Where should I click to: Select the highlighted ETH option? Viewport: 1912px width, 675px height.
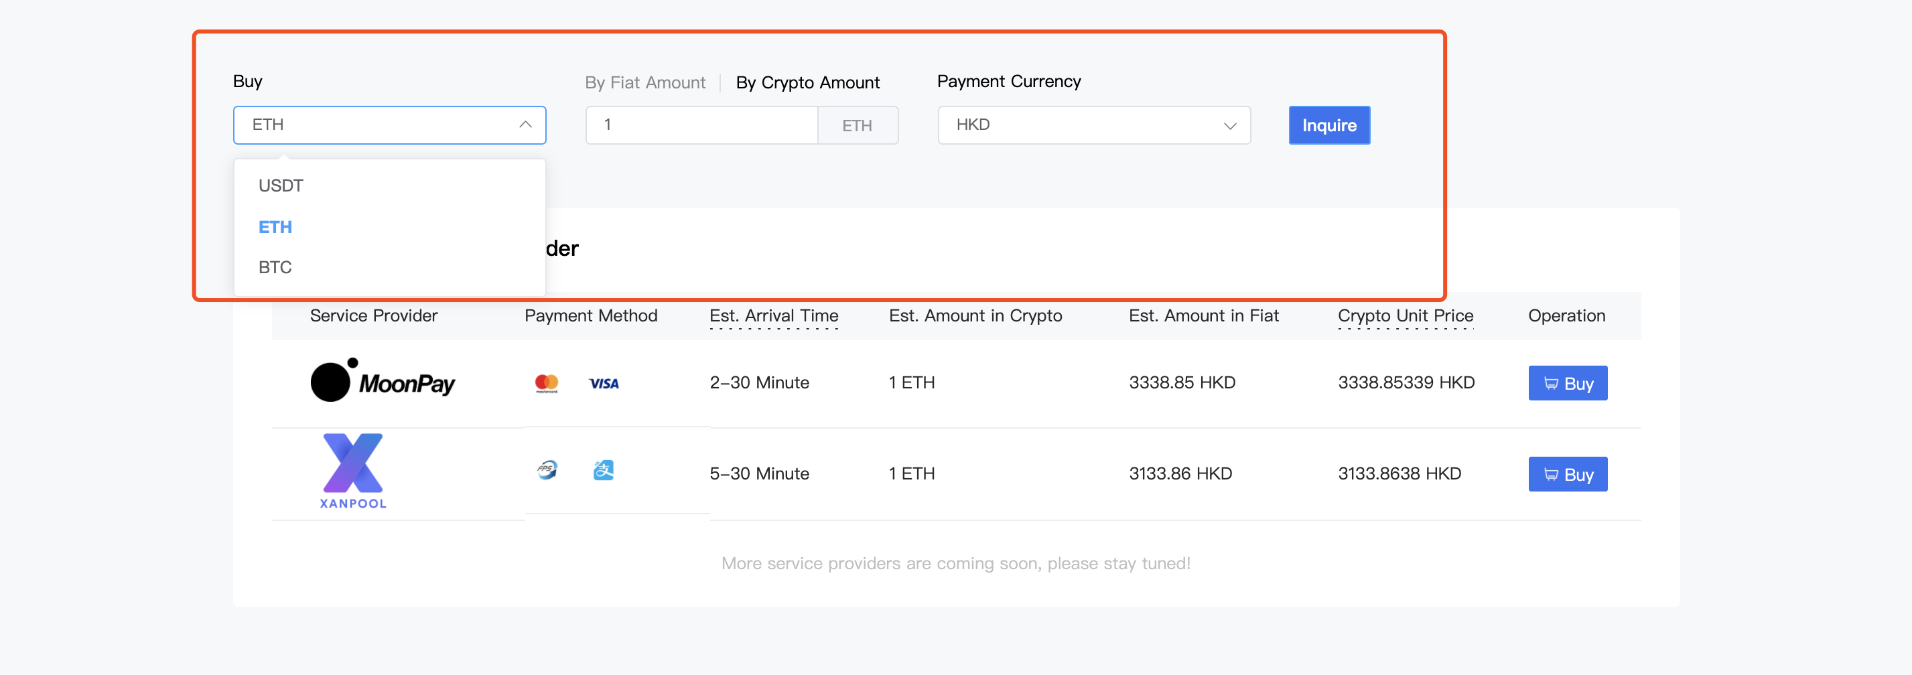point(275,227)
